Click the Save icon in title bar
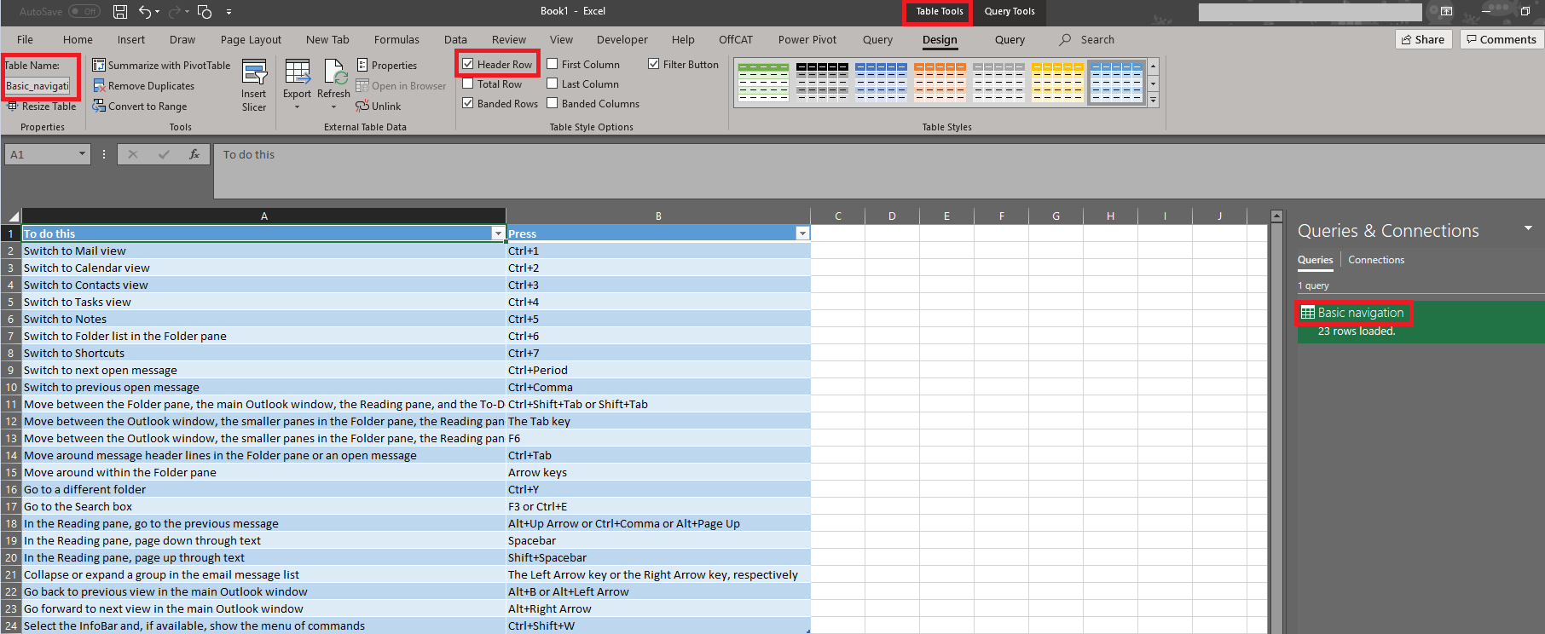The image size is (1545, 634). 120,12
